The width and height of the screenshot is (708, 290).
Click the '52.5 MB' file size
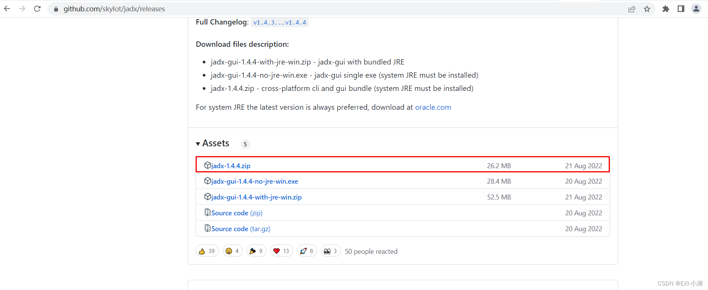[x=499, y=197]
